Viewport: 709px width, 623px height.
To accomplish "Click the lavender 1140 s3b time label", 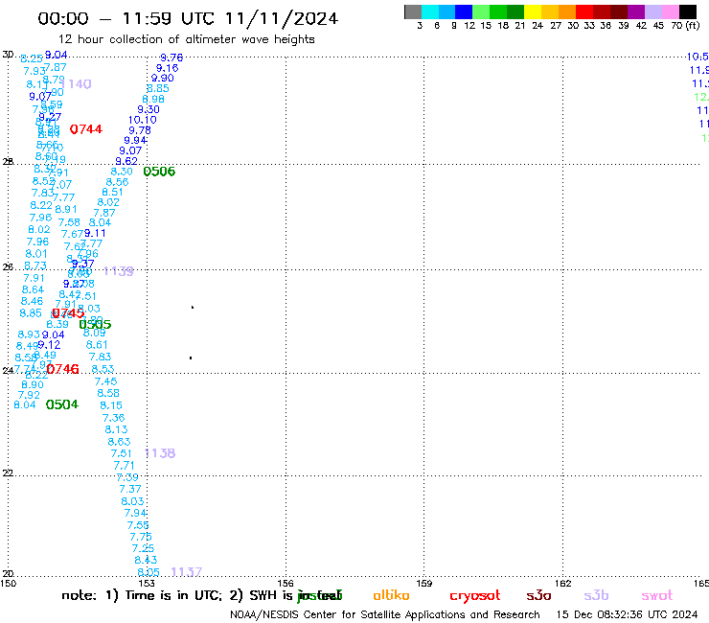I will tap(77, 84).
